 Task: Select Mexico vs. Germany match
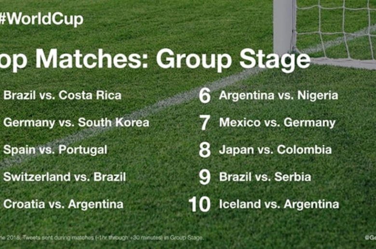(x=277, y=123)
